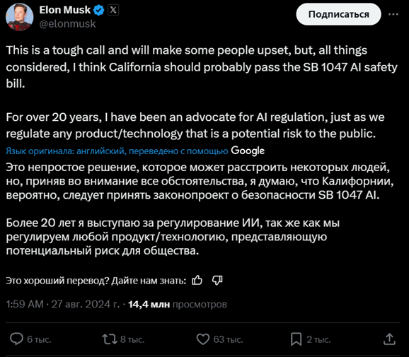Click the @elonmusk handle

coord(67,24)
